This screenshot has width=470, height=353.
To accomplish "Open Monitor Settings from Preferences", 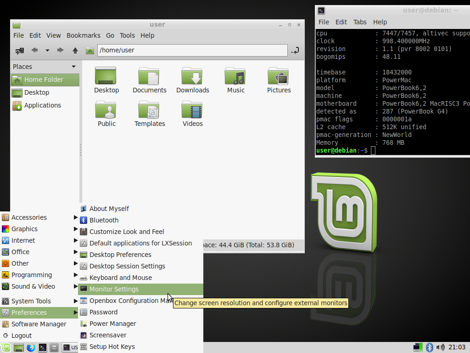I will click(x=140, y=289).
